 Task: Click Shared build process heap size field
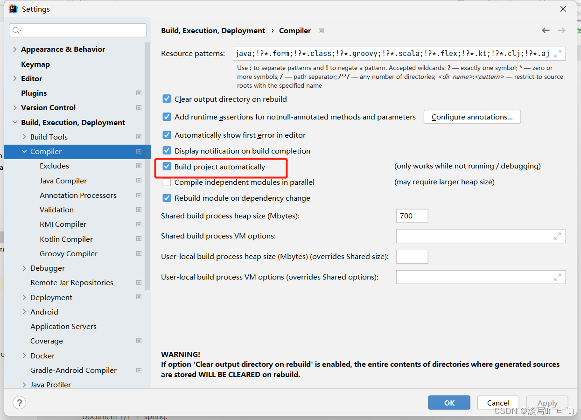pos(412,216)
